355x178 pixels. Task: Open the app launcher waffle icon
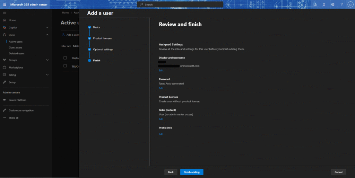coord(4,5)
